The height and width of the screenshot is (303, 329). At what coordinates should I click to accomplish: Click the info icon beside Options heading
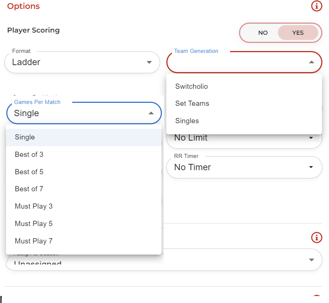(x=316, y=6)
